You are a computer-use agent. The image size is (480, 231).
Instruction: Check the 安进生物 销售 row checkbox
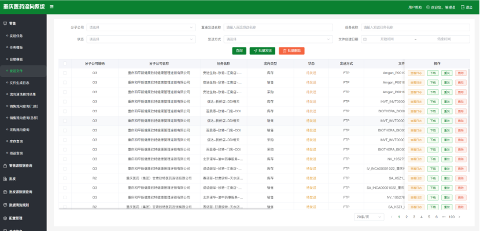point(65,82)
